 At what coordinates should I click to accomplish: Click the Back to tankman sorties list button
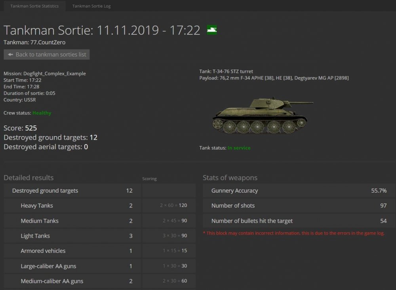point(46,55)
